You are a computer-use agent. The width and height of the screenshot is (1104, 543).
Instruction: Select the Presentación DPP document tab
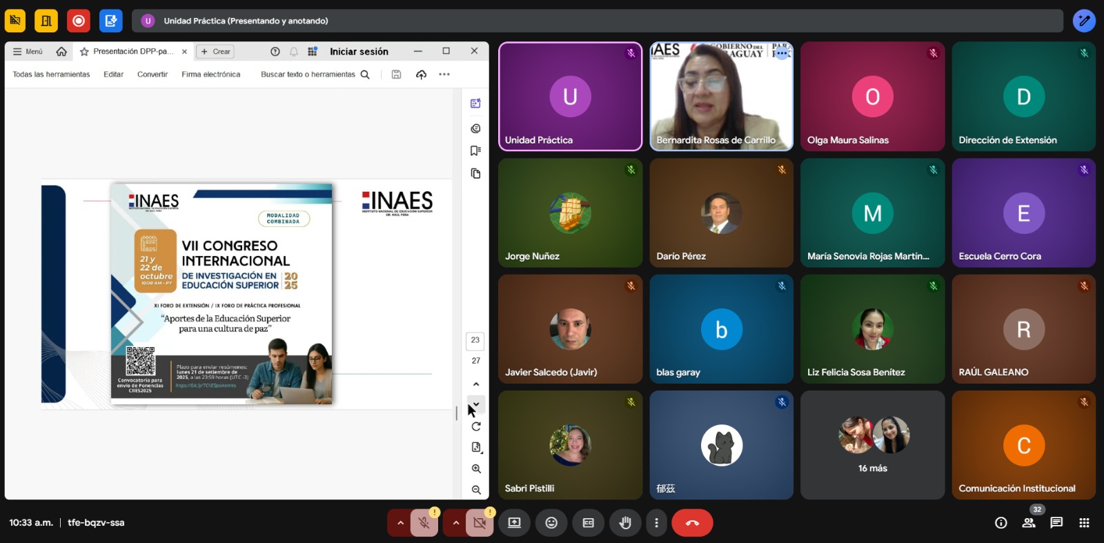[131, 52]
